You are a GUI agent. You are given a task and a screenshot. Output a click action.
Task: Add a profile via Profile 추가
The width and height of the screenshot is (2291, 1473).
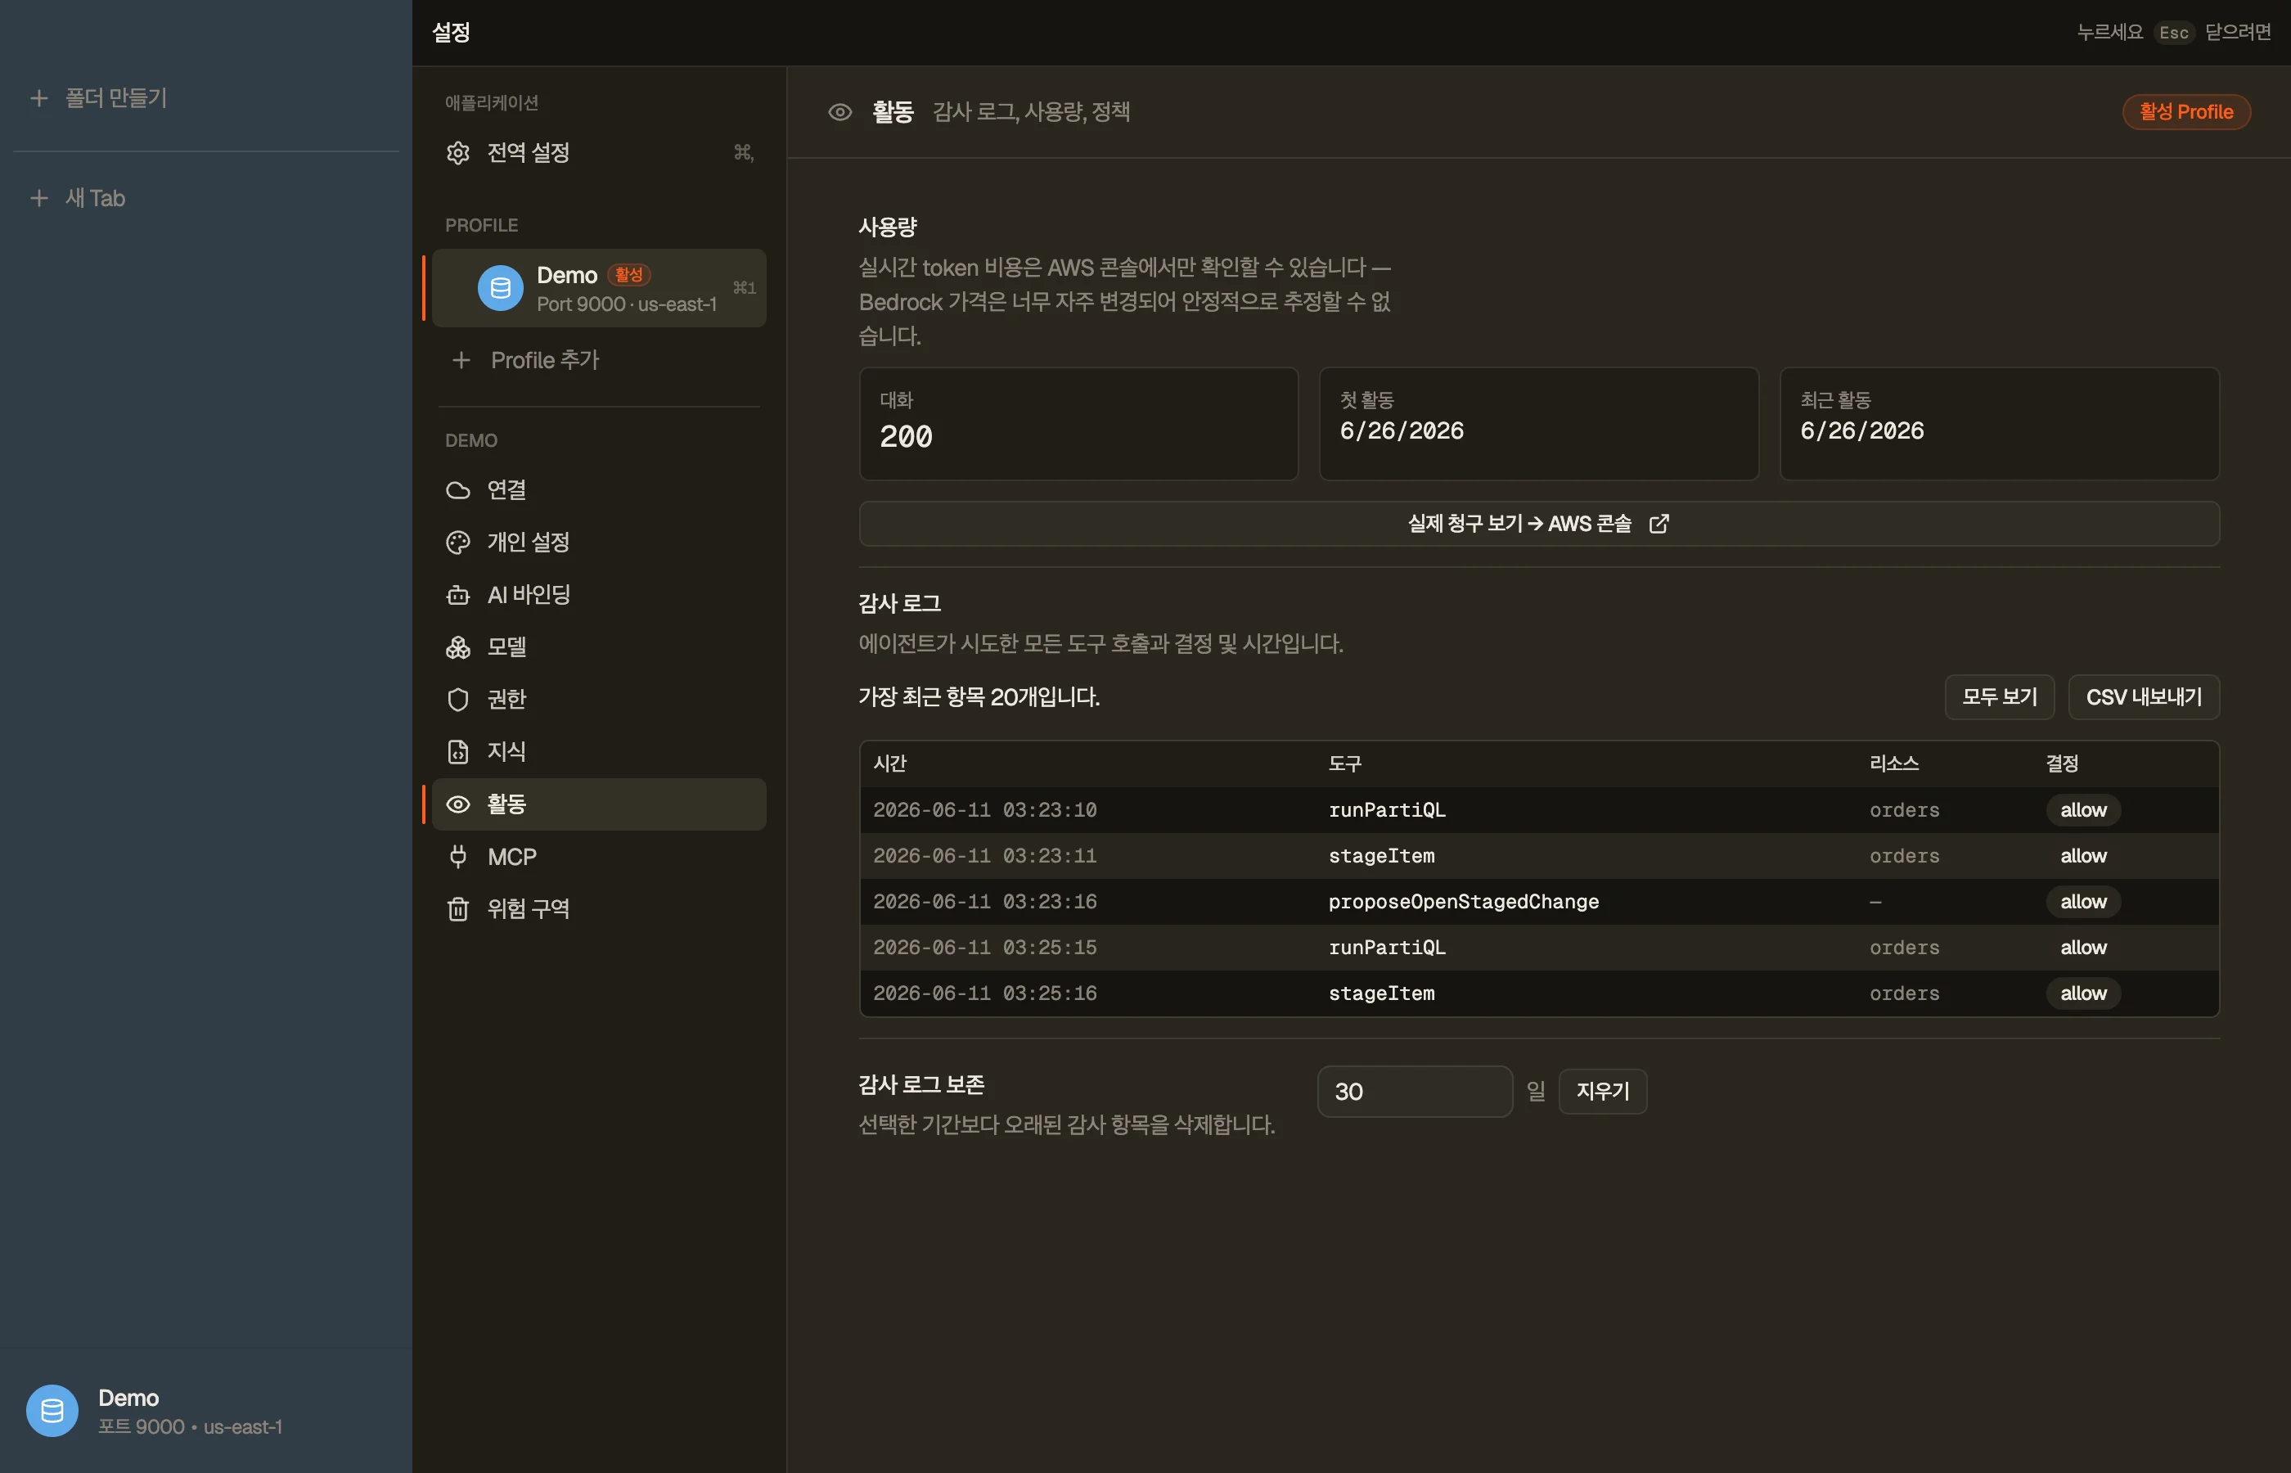click(599, 361)
